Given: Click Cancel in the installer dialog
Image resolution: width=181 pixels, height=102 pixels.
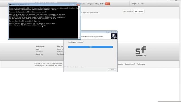Looking at the screenshot, I should point(112,69).
